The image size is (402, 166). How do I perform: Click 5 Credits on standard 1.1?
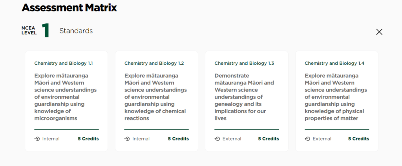(x=88, y=139)
